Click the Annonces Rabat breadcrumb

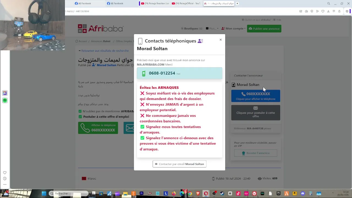click(101, 41)
